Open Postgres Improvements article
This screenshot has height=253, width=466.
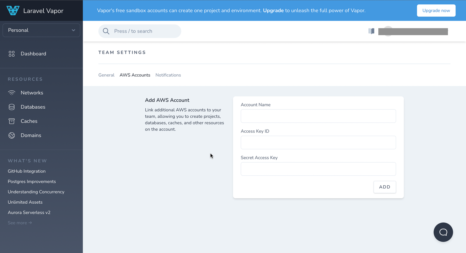32,182
